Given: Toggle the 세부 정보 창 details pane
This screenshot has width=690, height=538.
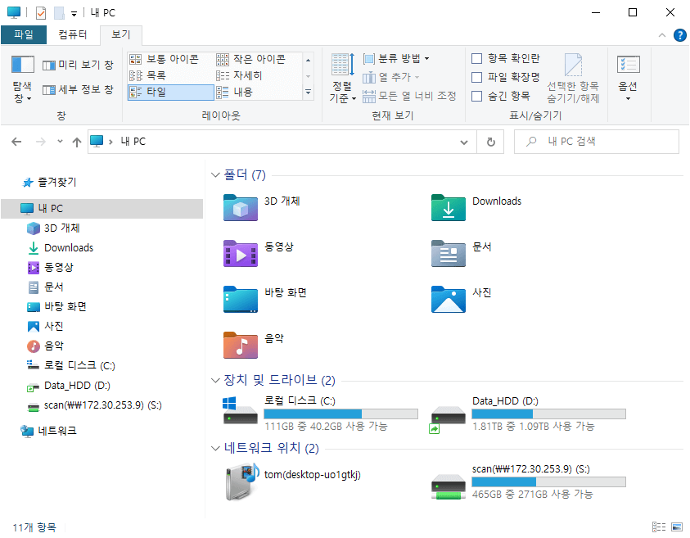Looking at the screenshot, I should click(78, 89).
